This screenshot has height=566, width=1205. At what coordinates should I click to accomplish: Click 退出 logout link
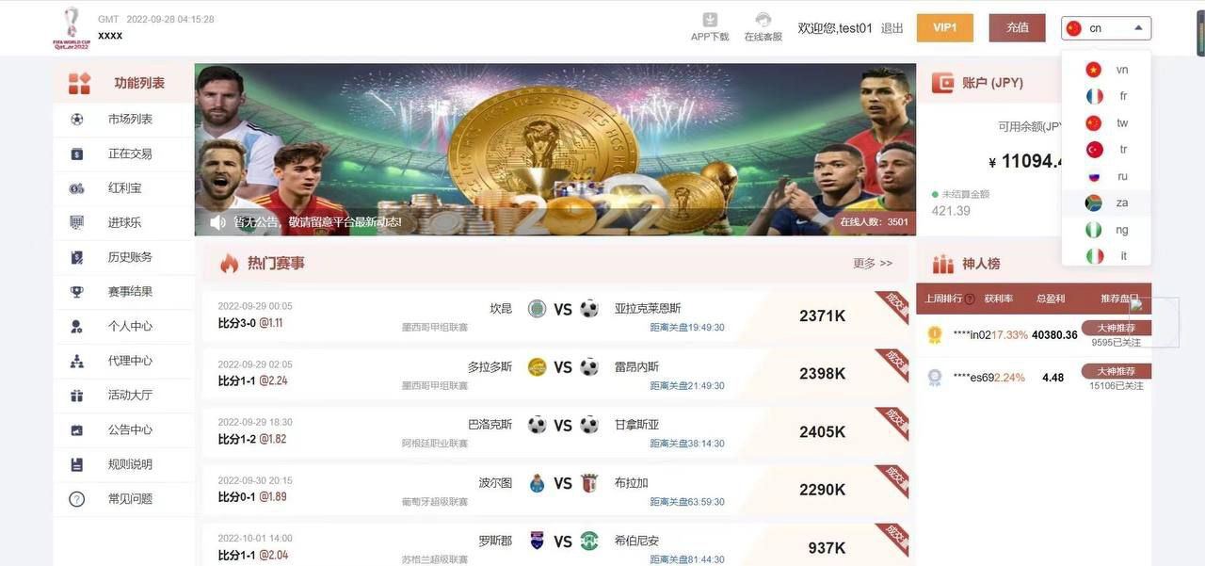tap(892, 28)
